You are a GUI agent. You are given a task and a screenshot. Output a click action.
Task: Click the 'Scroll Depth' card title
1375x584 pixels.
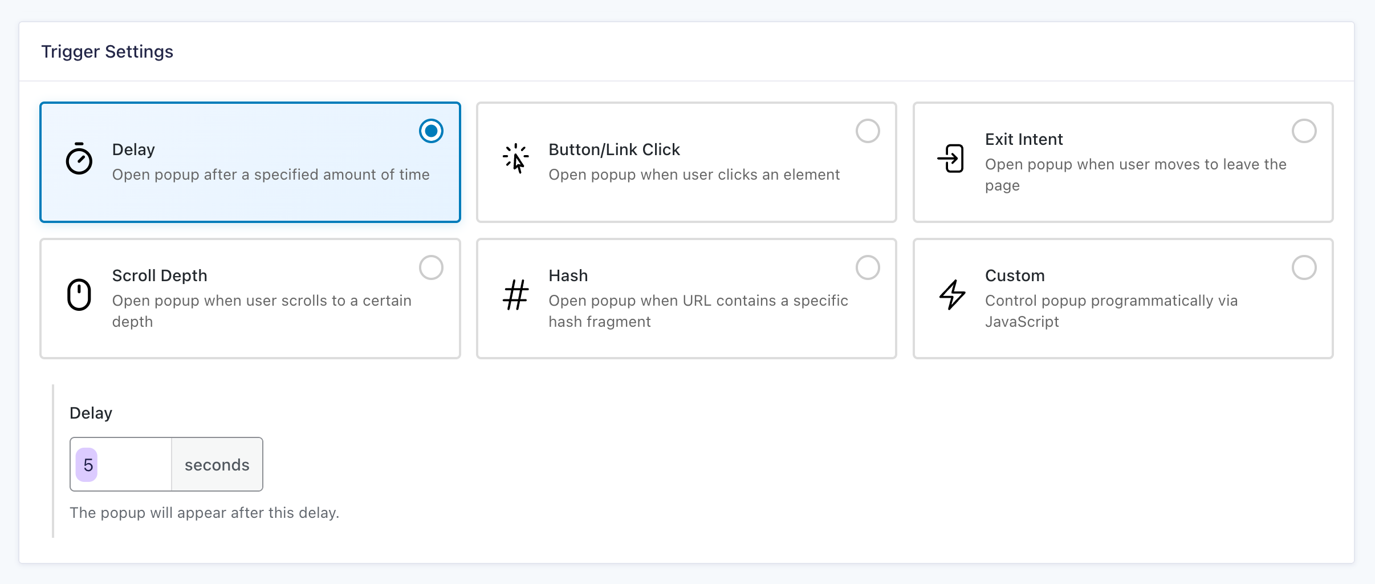pos(160,276)
